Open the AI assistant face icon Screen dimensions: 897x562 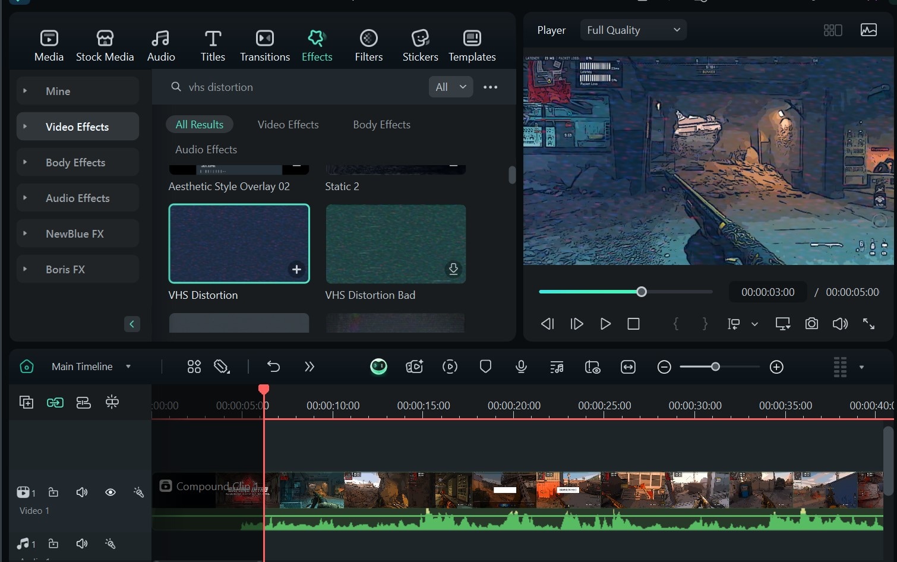point(378,367)
